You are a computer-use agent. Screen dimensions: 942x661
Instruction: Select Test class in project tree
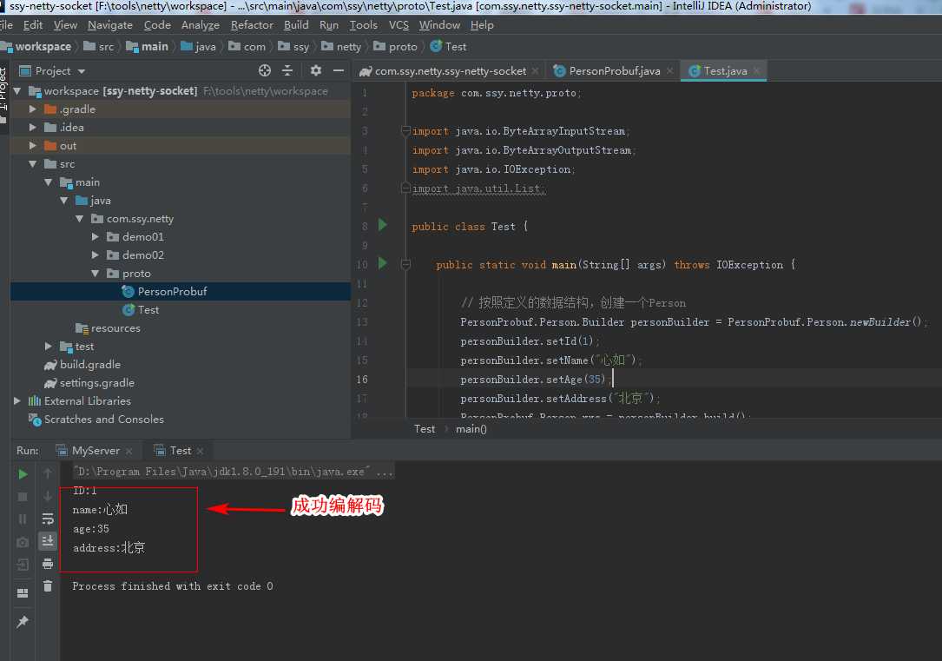coord(148,310)
